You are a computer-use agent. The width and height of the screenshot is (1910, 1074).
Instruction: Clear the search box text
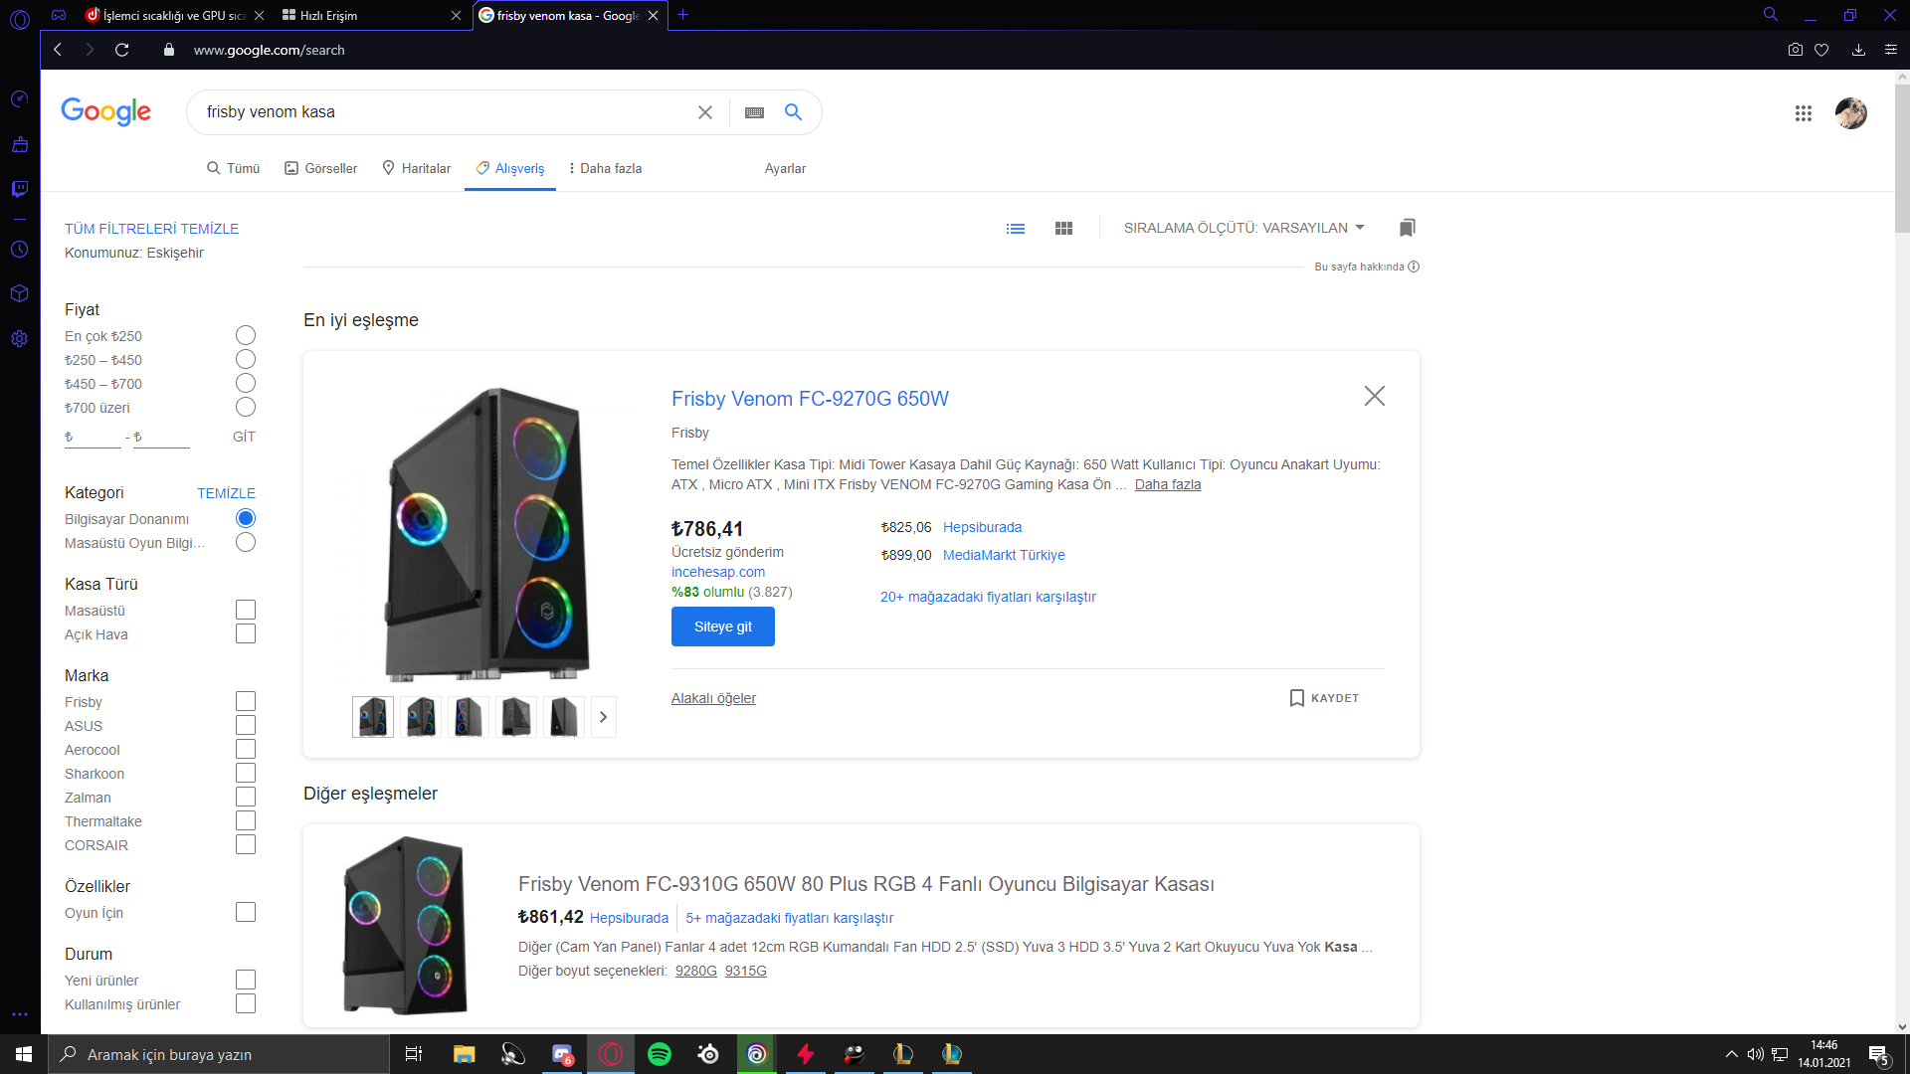(704, 112)
